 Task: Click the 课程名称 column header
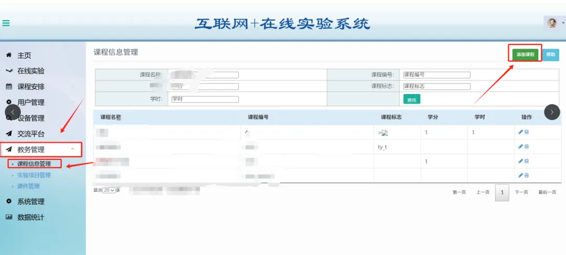(x=111, y=117)
